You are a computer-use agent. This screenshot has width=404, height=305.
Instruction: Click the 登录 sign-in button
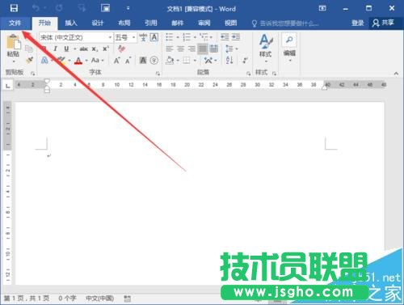pyautogui.click(x=358, y=23)
